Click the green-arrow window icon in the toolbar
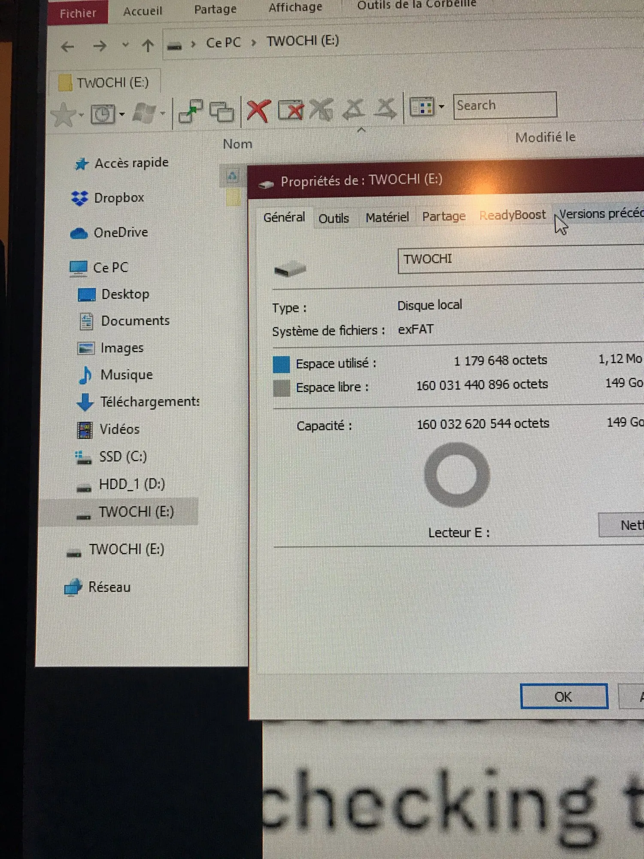This screenshot has width=644, height=859. pyautogui.click(x=190, y=111)
